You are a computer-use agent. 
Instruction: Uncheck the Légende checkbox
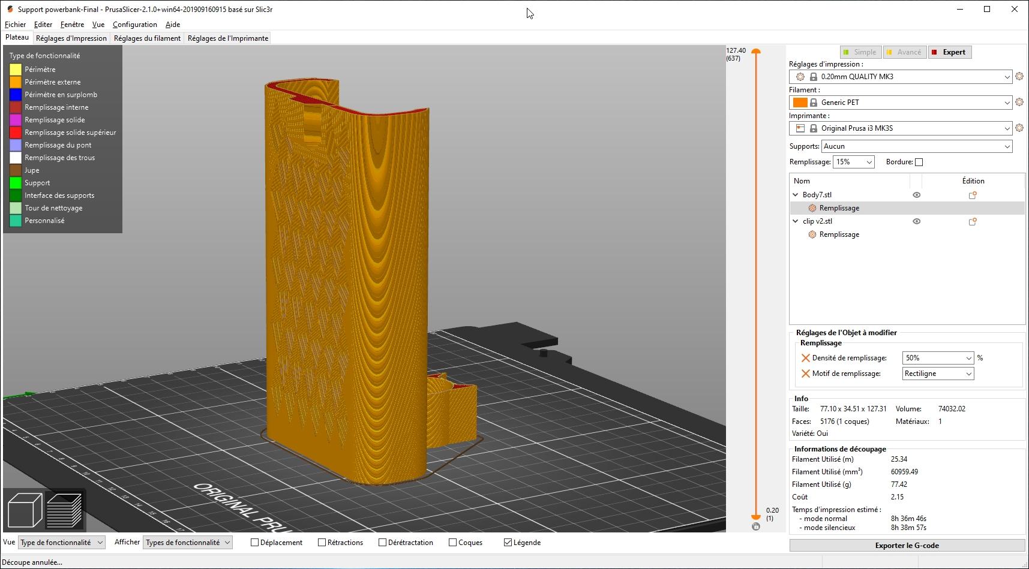[508, 543]
